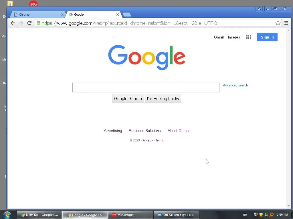Open Advanced search link
This screenshot has height=219, width=293.
(235, 85)
